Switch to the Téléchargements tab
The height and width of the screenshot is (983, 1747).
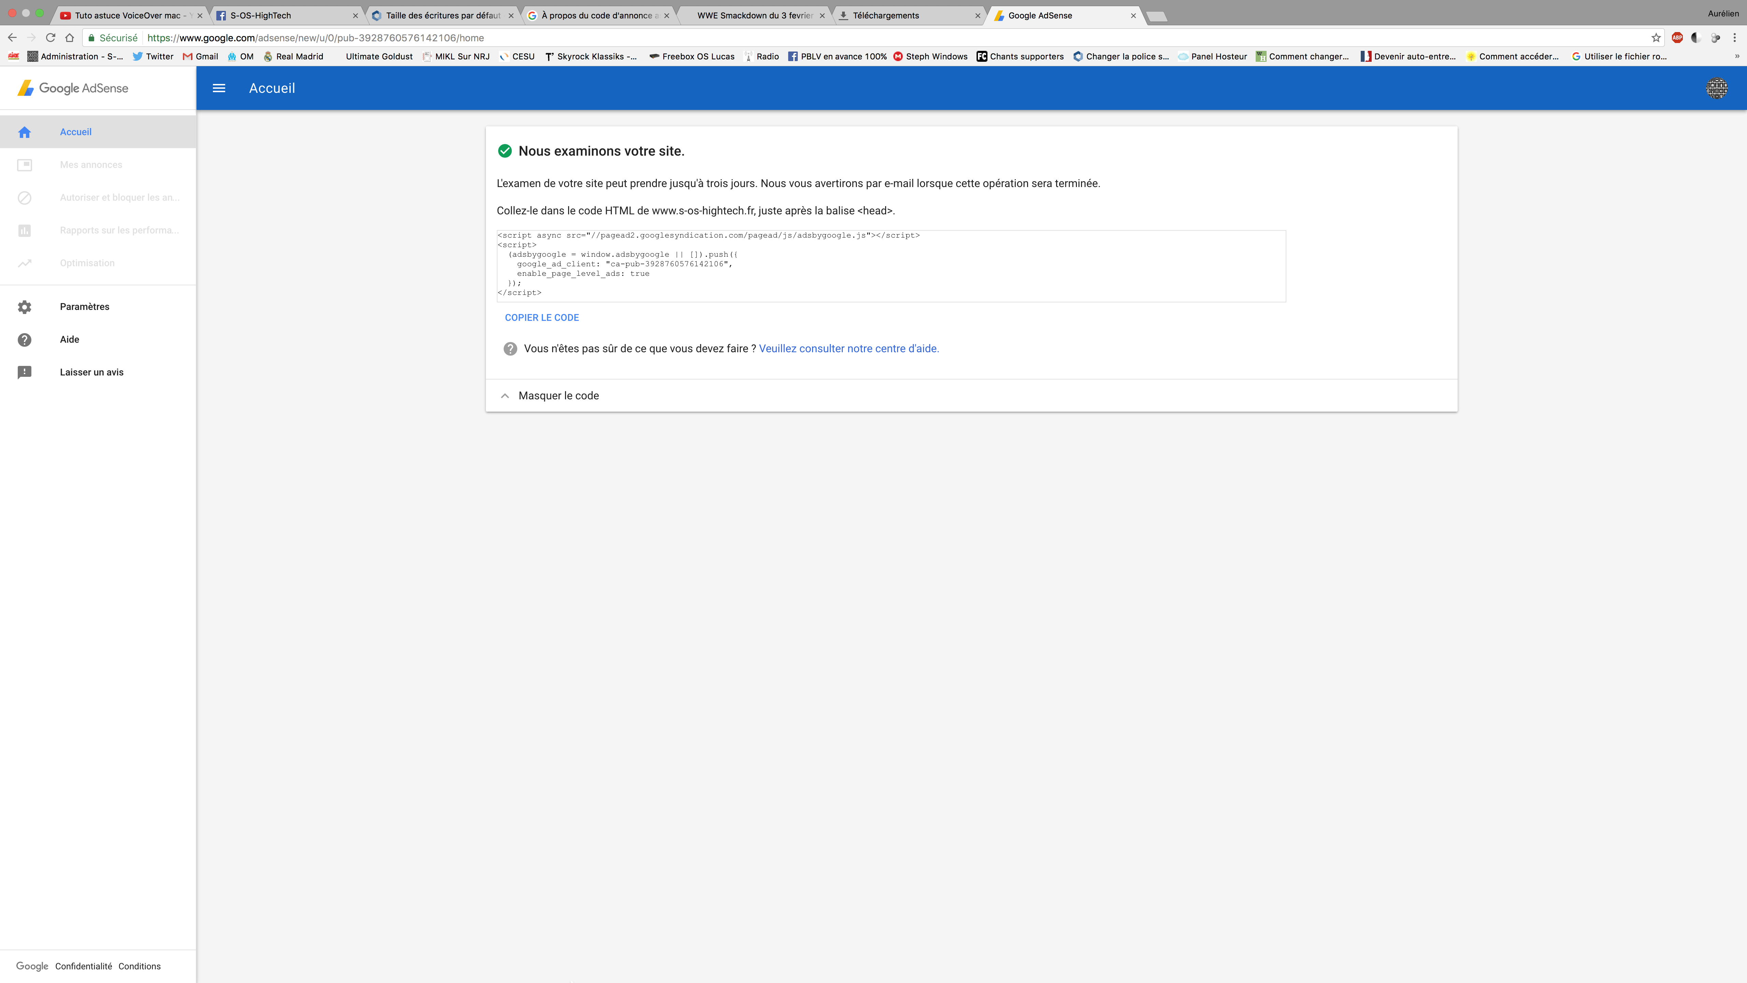(886, 16)
